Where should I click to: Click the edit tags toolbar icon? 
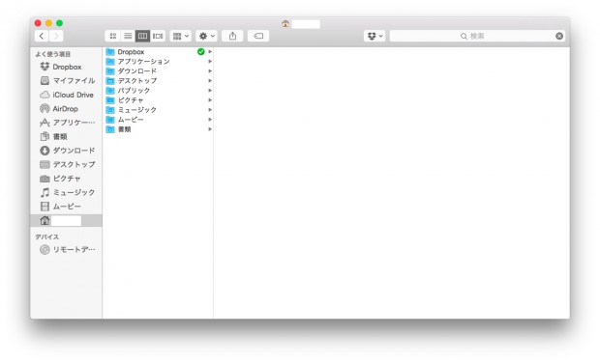click(x=258, y=36)
